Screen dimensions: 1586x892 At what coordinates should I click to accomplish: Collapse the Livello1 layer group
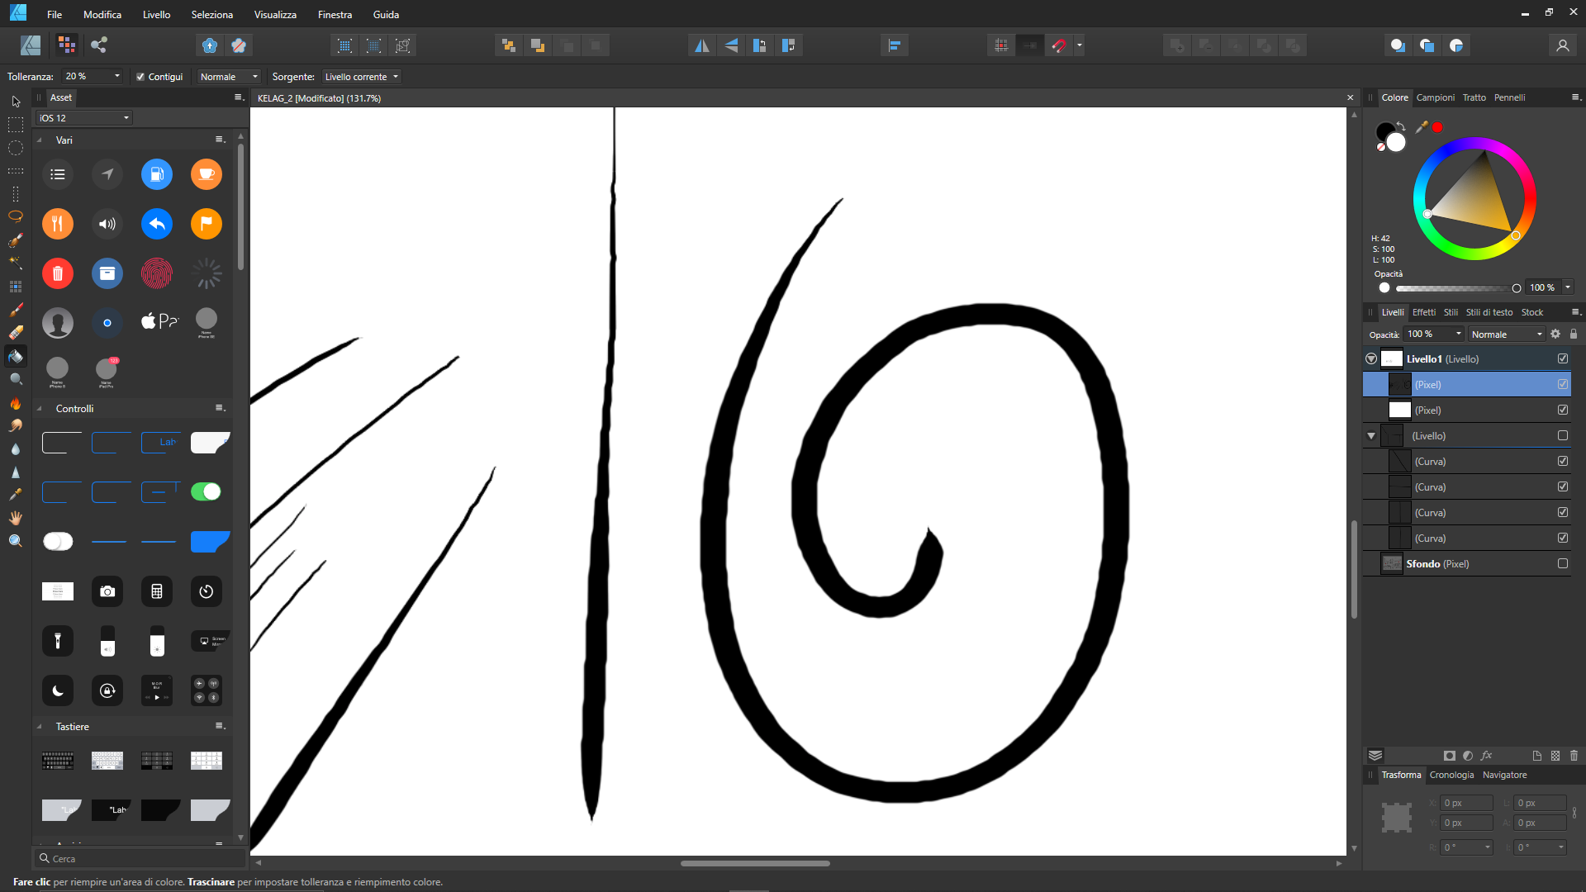[1371, 358]
